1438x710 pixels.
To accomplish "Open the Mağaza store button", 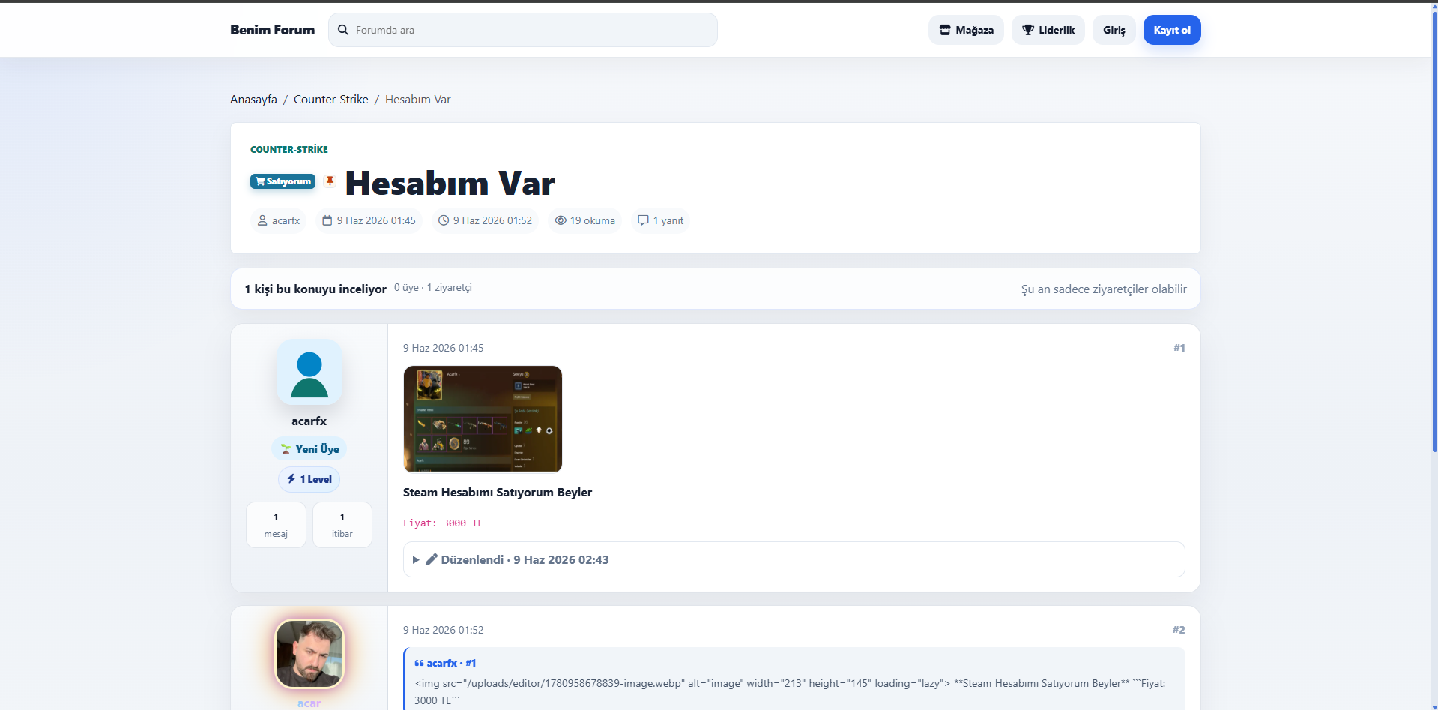I will pos(966,30).
